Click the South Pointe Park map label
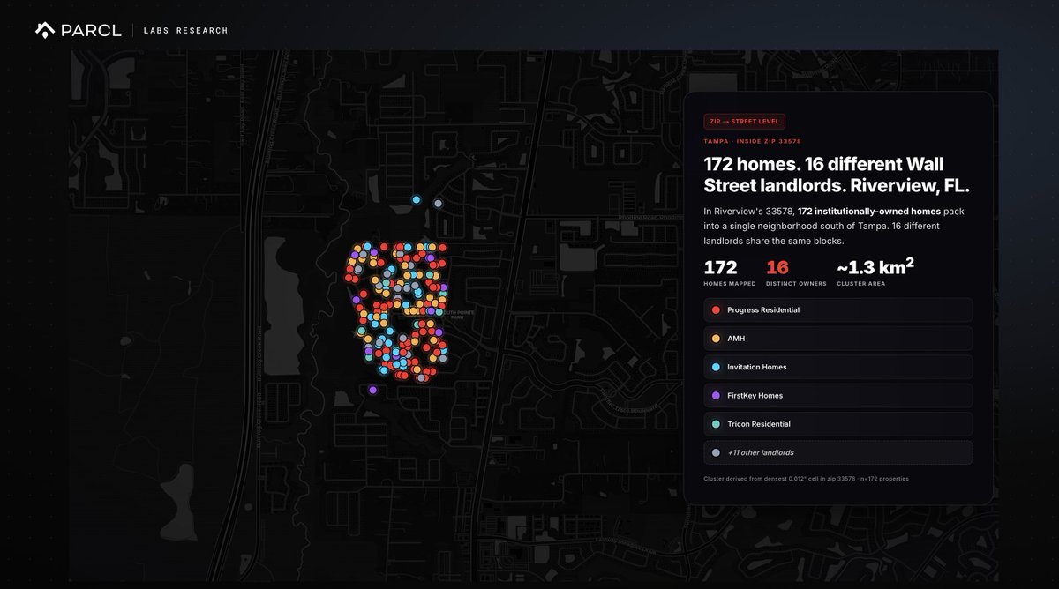The width and height of the screenshot is (1059, 589). click(457, 313)
